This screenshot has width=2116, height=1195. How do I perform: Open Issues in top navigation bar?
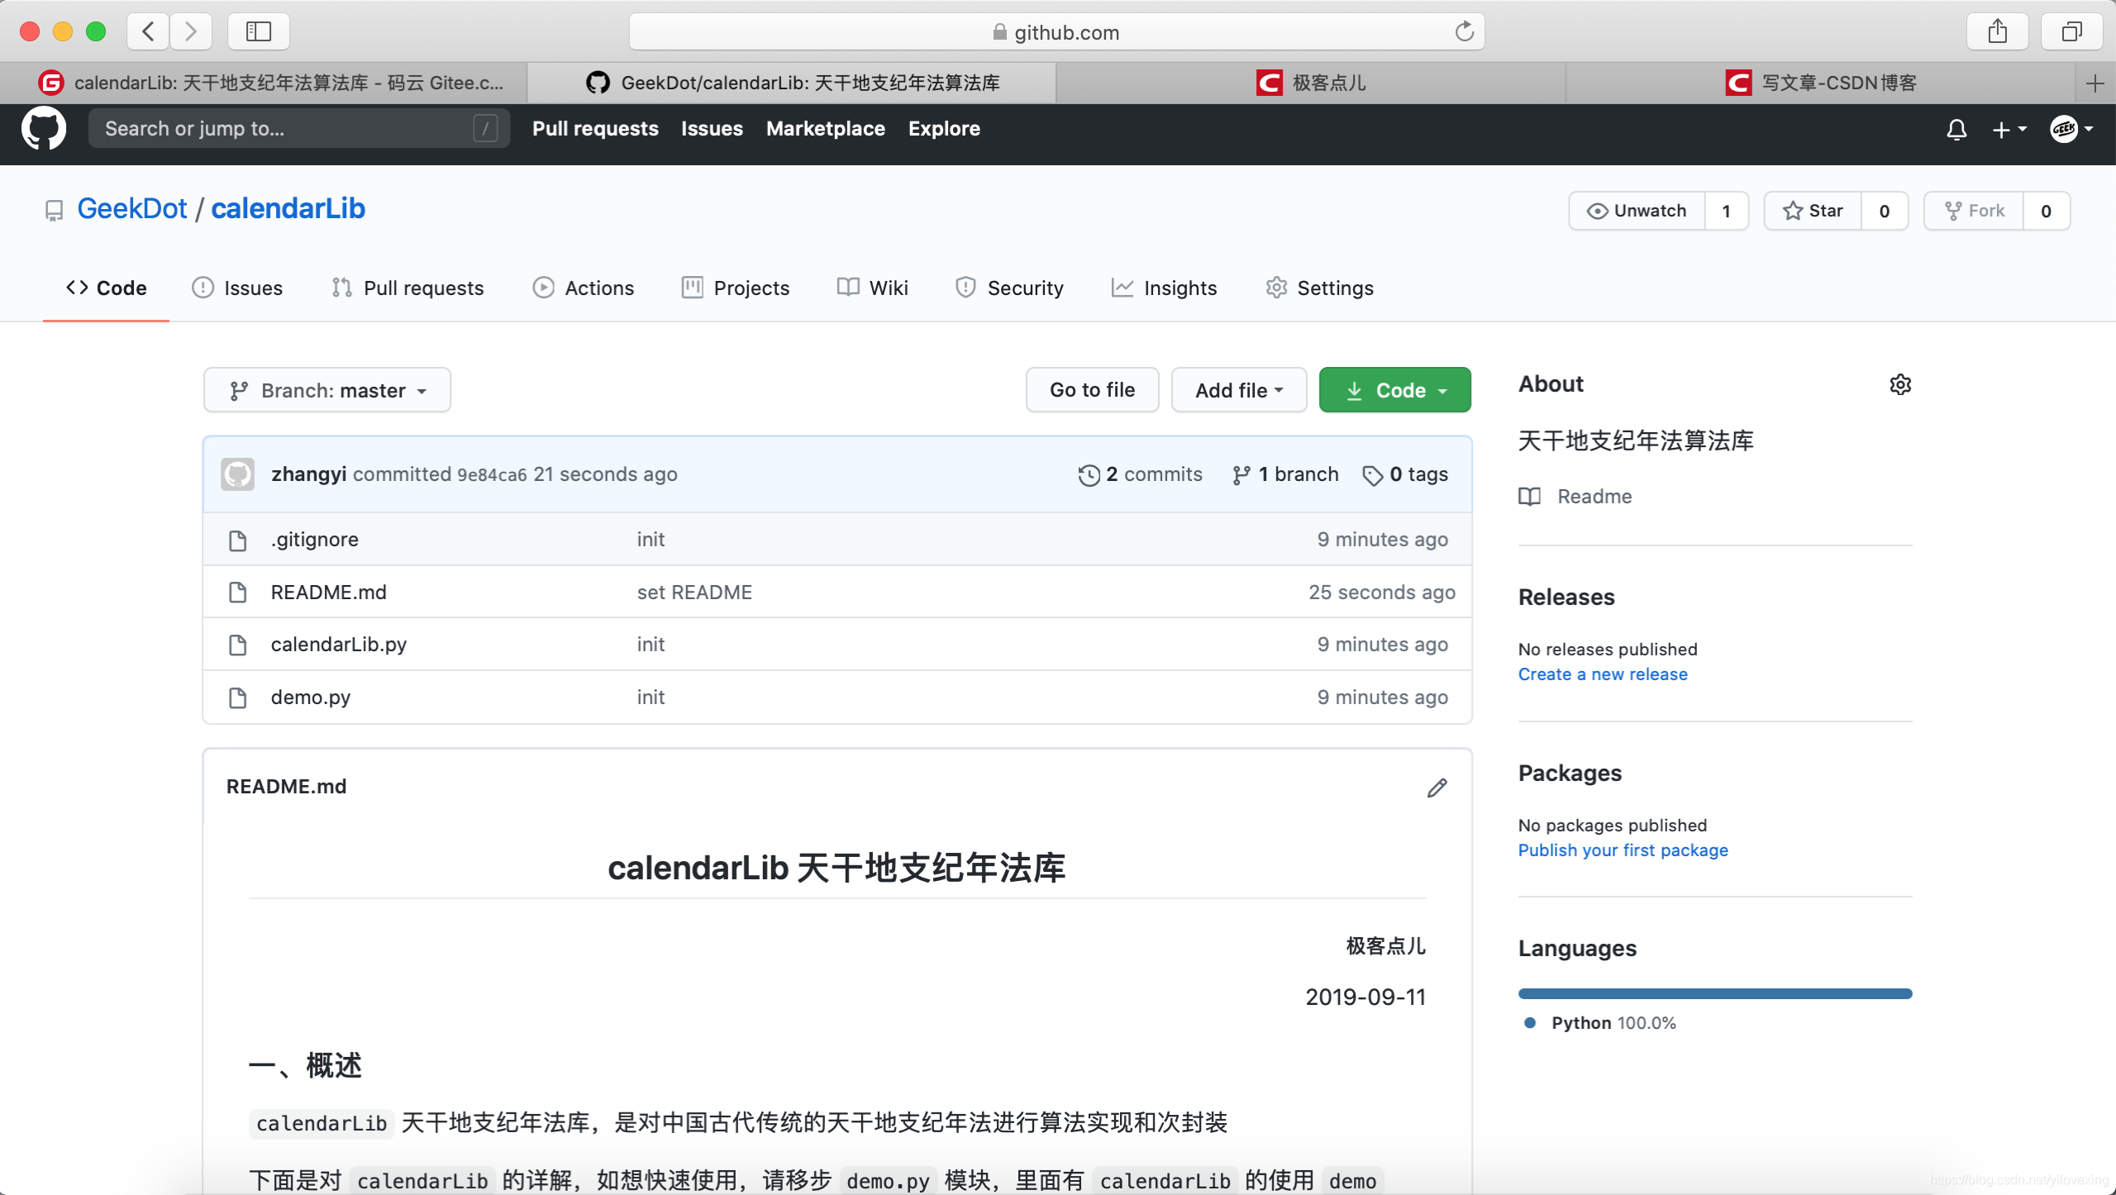(x=712, y=128)
